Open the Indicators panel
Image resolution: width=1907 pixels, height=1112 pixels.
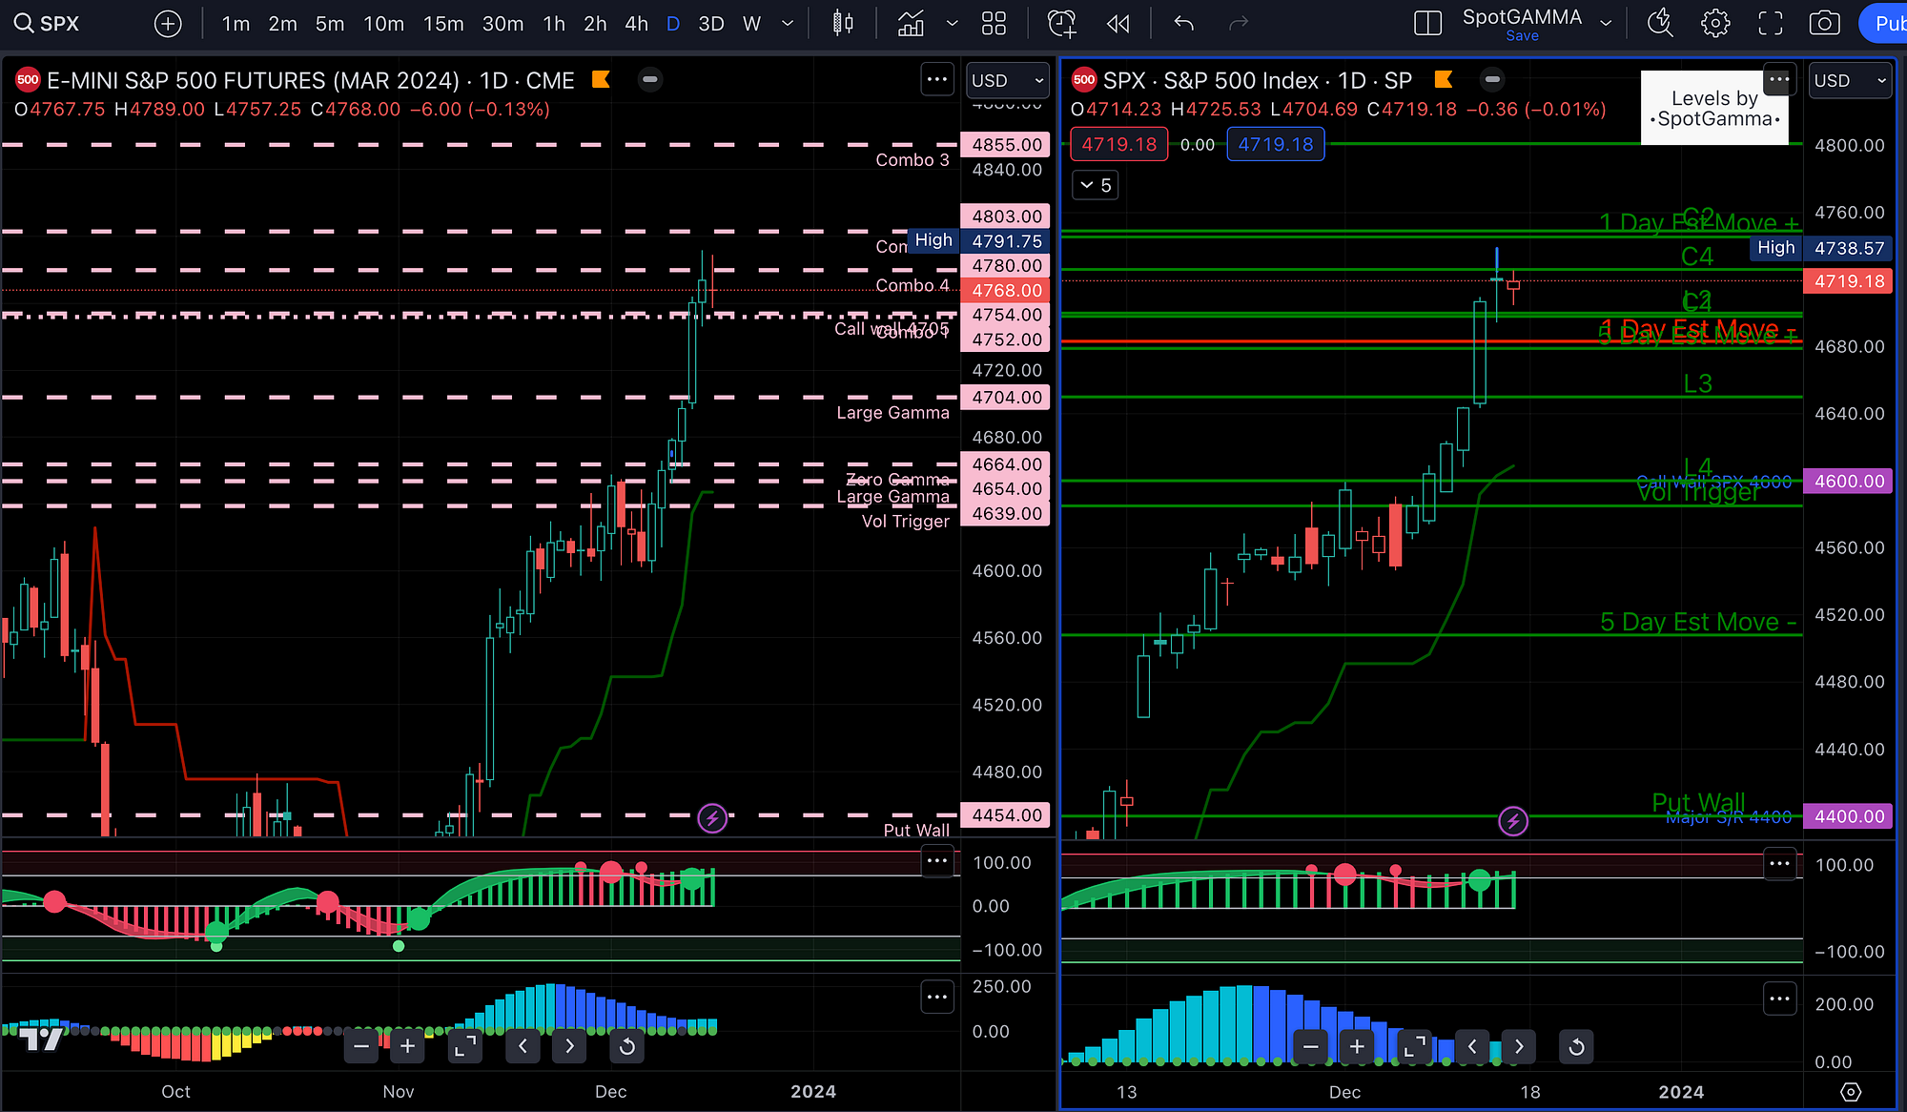911,23
